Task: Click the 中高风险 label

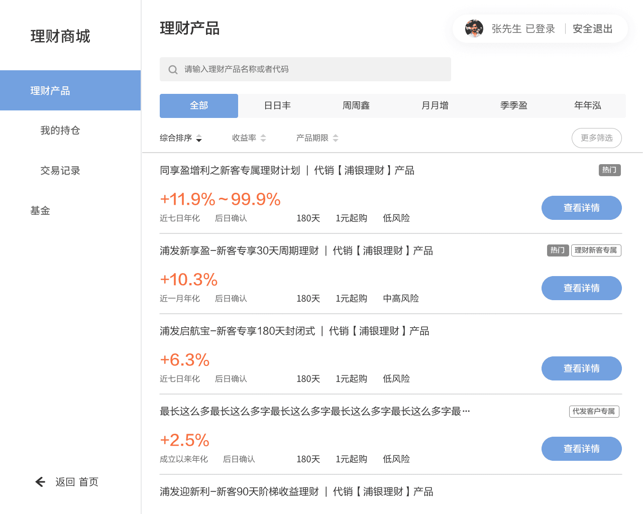Action: [401, 299]
